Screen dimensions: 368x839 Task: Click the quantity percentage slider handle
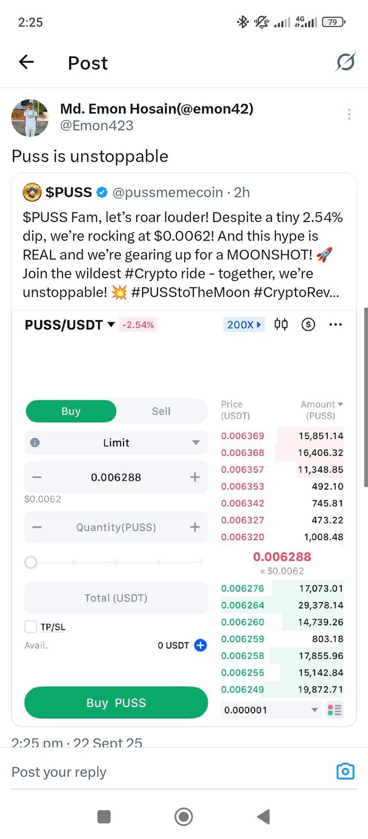click(31, 562)
